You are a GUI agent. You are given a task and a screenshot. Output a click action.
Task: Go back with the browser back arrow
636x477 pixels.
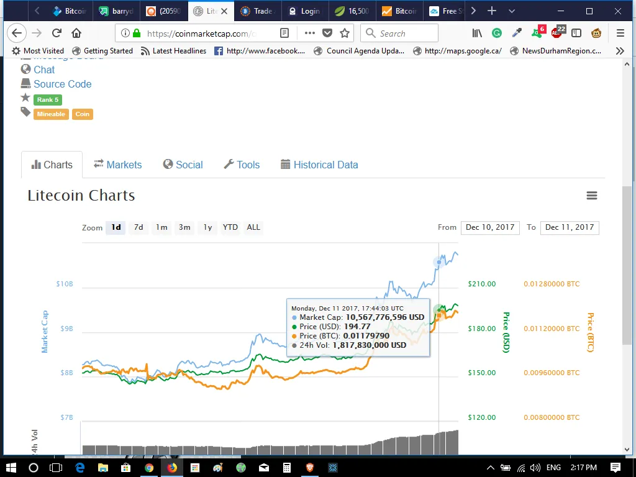17,34
